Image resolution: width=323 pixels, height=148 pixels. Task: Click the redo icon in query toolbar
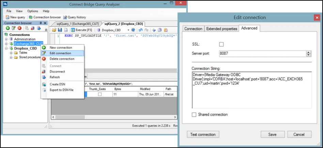point(146,30)
